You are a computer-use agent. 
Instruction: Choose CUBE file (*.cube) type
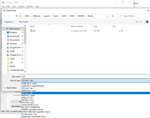tap(86, 84)
